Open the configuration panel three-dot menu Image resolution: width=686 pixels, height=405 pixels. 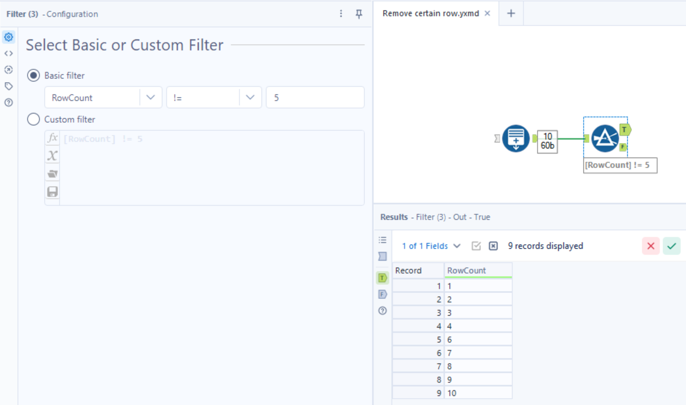point(341,14)
